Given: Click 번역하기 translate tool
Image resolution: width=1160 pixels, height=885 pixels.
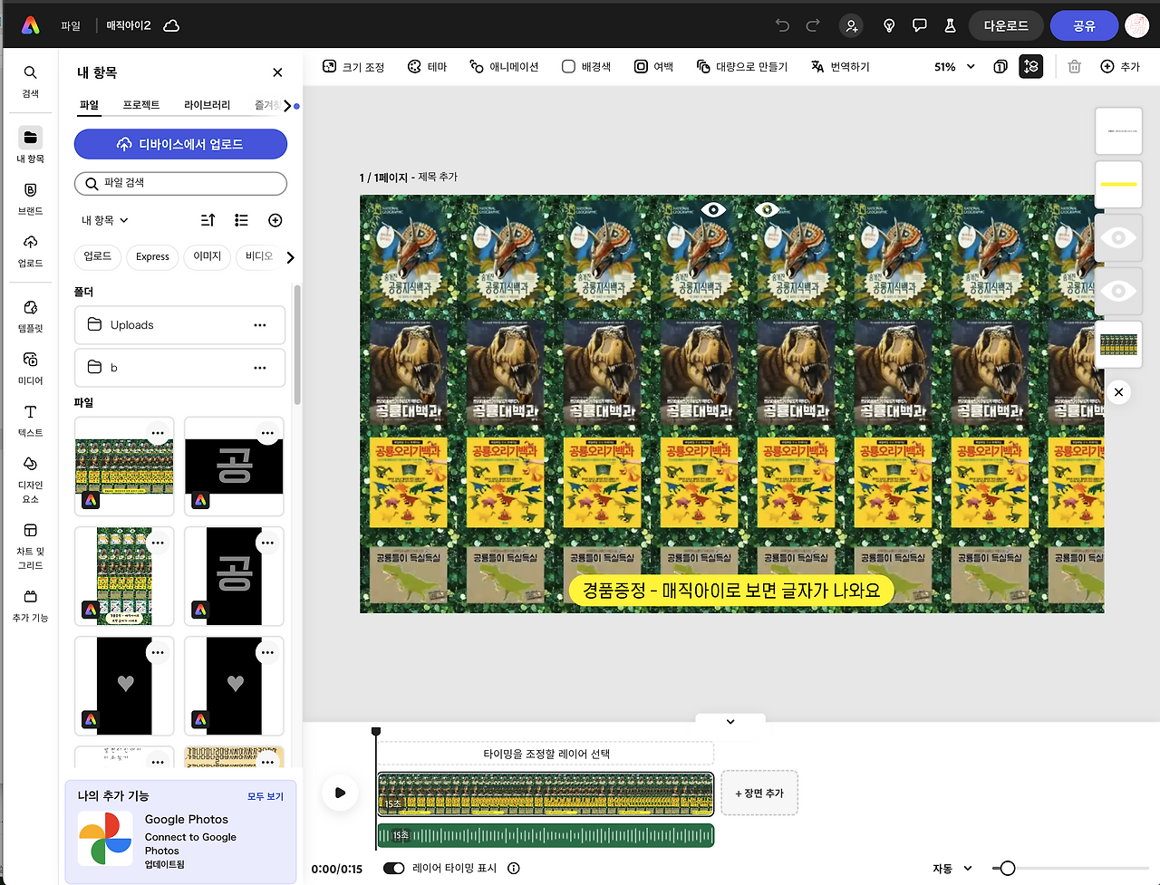Looking at the screenshot, I should click(x=840, y=66).
